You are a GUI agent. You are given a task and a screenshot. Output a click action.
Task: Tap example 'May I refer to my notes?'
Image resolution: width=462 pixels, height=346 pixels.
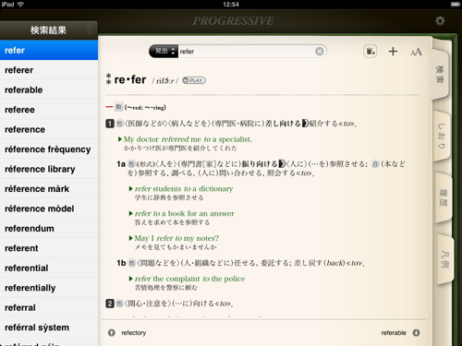click(176, 238)
